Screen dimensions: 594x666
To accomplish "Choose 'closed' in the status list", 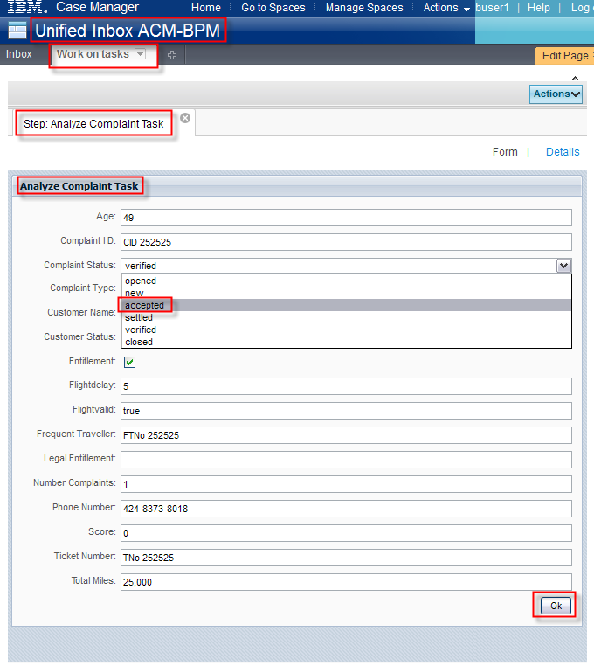I will [x=346, y=342].
